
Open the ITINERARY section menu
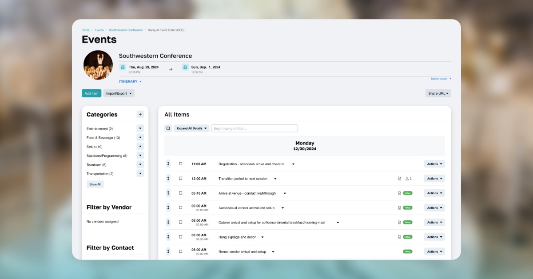(130, 82)
